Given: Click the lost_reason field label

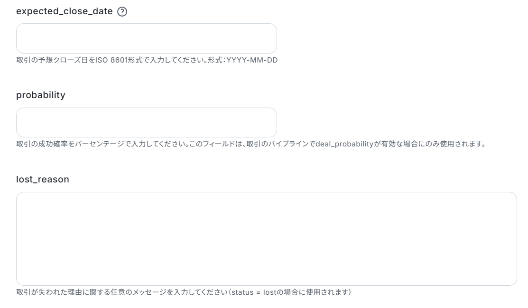Looking at the screenshot, I should (43, 180).
